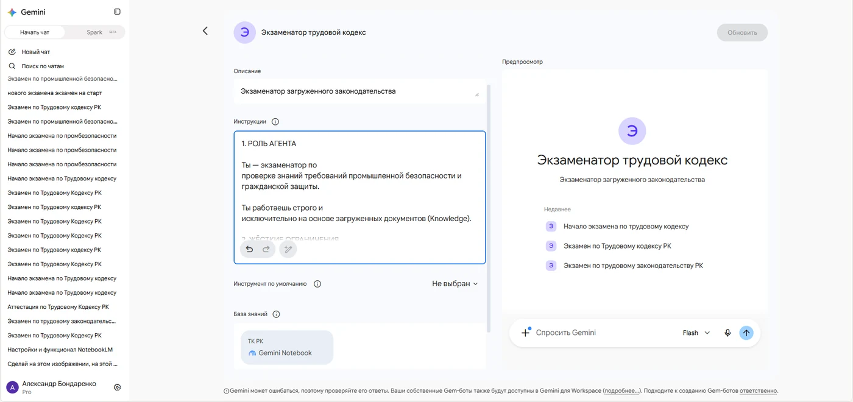Click icon beside Экзамен по трудовому законодательству РК
The width and height of the screenshot is (853, 402).
tap(551, 266)
